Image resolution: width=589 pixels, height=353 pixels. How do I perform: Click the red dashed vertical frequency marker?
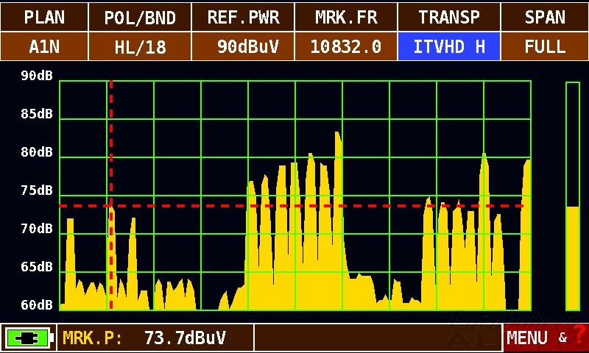point(111,195)
